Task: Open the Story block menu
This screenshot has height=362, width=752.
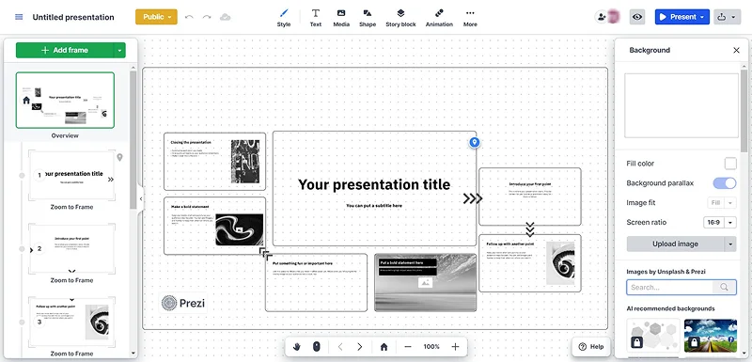Action: coord(400,18)
